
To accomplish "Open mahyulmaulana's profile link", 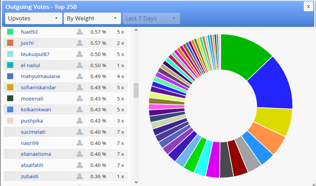I will pyautogui.click(x=40, y=76).
